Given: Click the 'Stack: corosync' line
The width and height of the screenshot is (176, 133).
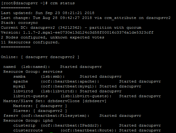Looking at the screenshot, I should (x=19, y=23).
